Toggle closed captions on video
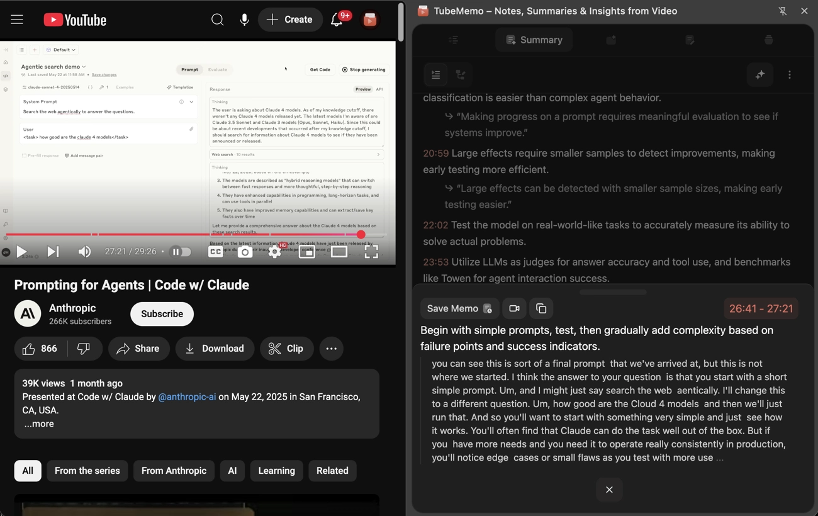The width and height of the screenshot is (818, 516). (215, 252)
